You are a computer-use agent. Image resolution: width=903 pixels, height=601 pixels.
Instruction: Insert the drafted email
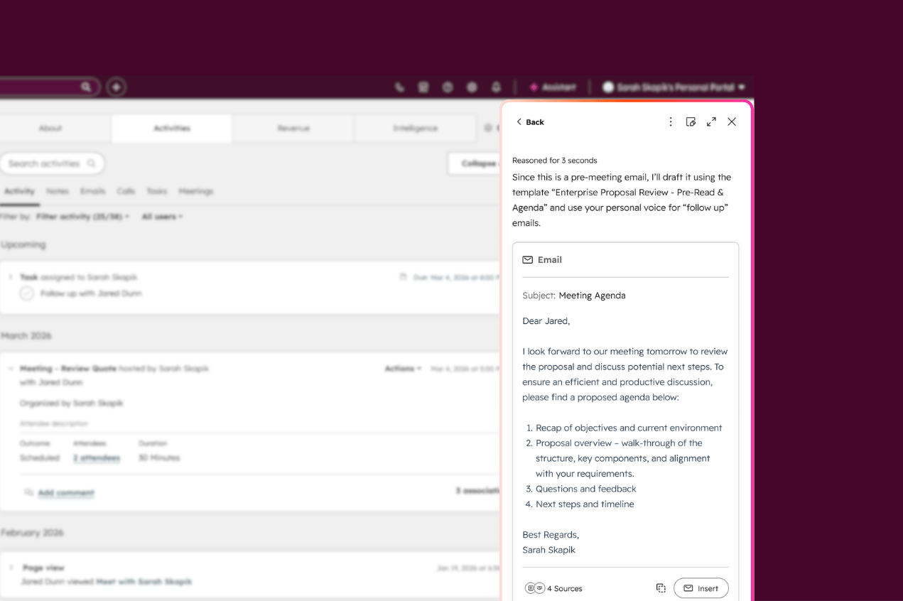click(x=701, y=588)
